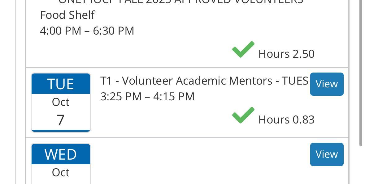Click day number 7 on the Tuesday badge
The width and height of the screenshot is (365, 184).
(x=61, y=120)
